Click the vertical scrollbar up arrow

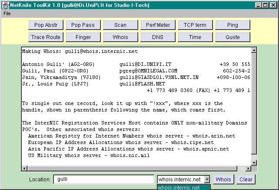(254, 50)
